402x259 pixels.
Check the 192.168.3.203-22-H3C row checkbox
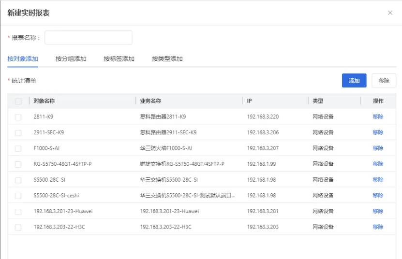tap(18, 227)
